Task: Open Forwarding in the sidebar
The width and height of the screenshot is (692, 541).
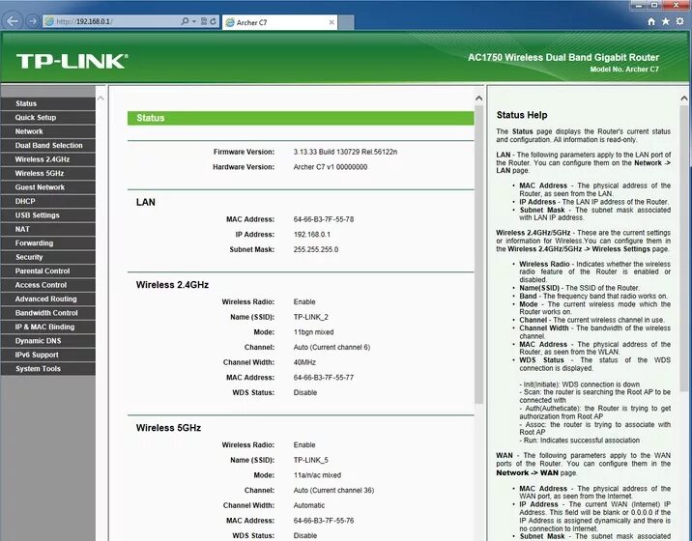Action: pyautogui.click(x=47, y=243)
